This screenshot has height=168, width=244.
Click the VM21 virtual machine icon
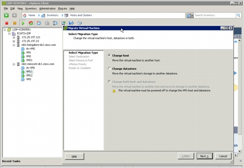[23, 60]
